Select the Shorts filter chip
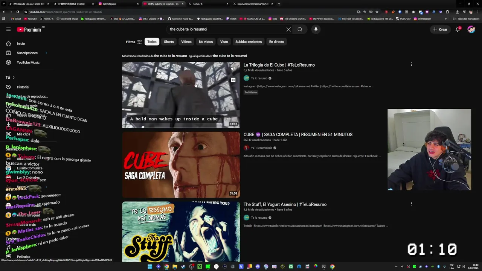The height and width of the screenshot is (271, 482). click(169, 42)
